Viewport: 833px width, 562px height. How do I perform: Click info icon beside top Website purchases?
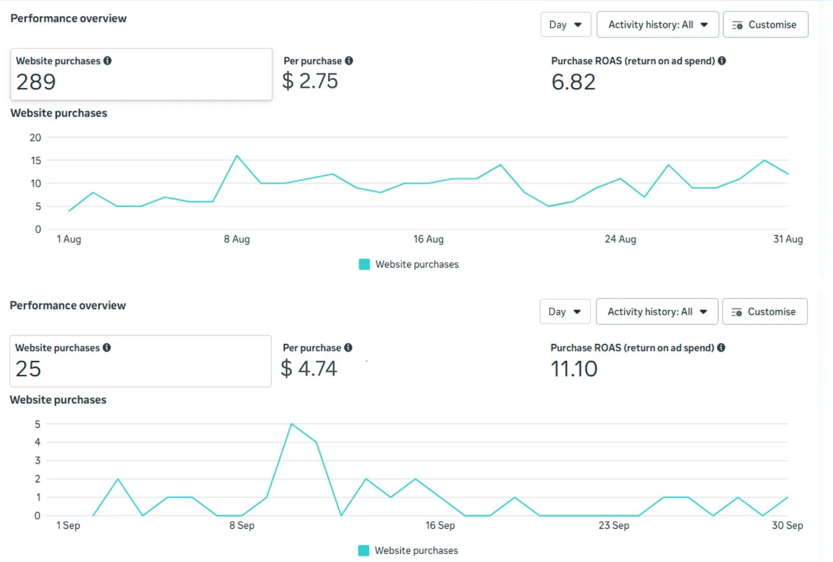coord(107,61)
